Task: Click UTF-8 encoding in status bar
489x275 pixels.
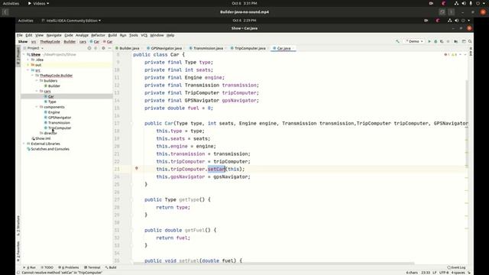Action: (x=444, y=273)
